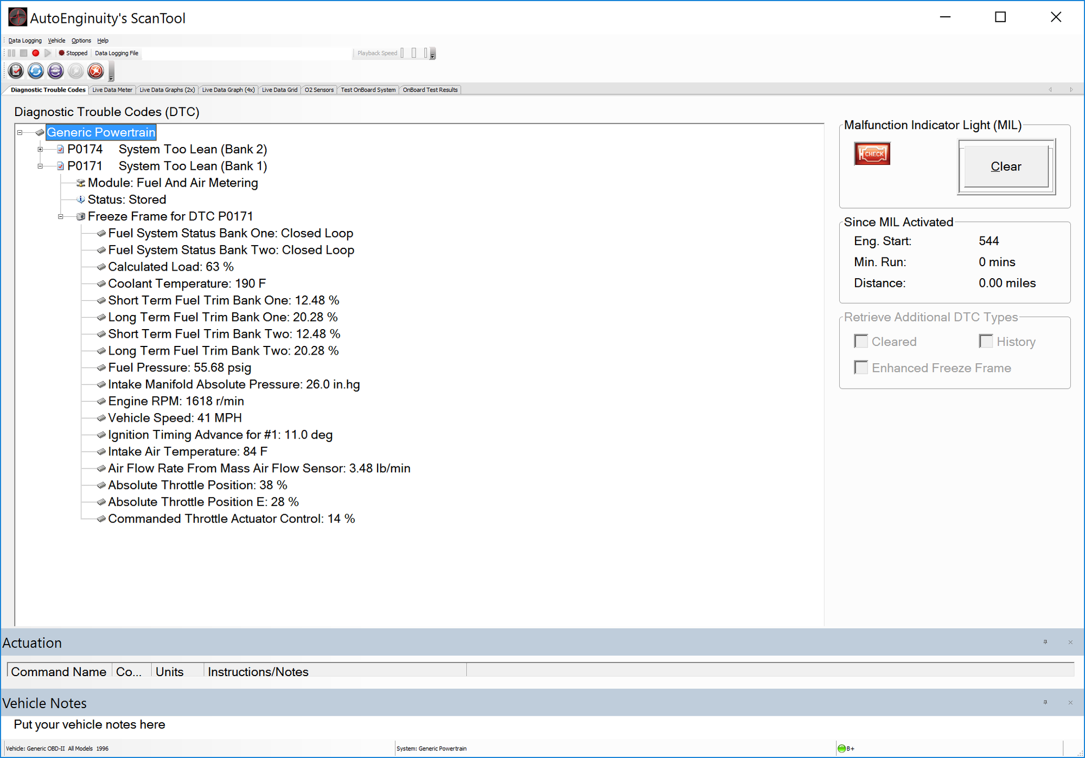The image size is (1085, 758).
Task: Collapse the Generic Powertrain tree root
Action: [20, 133]
